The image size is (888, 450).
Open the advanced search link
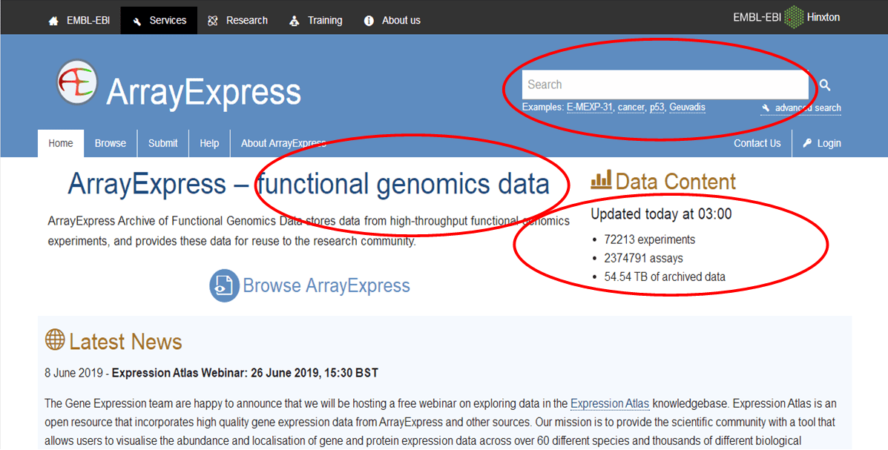(807, 108)
